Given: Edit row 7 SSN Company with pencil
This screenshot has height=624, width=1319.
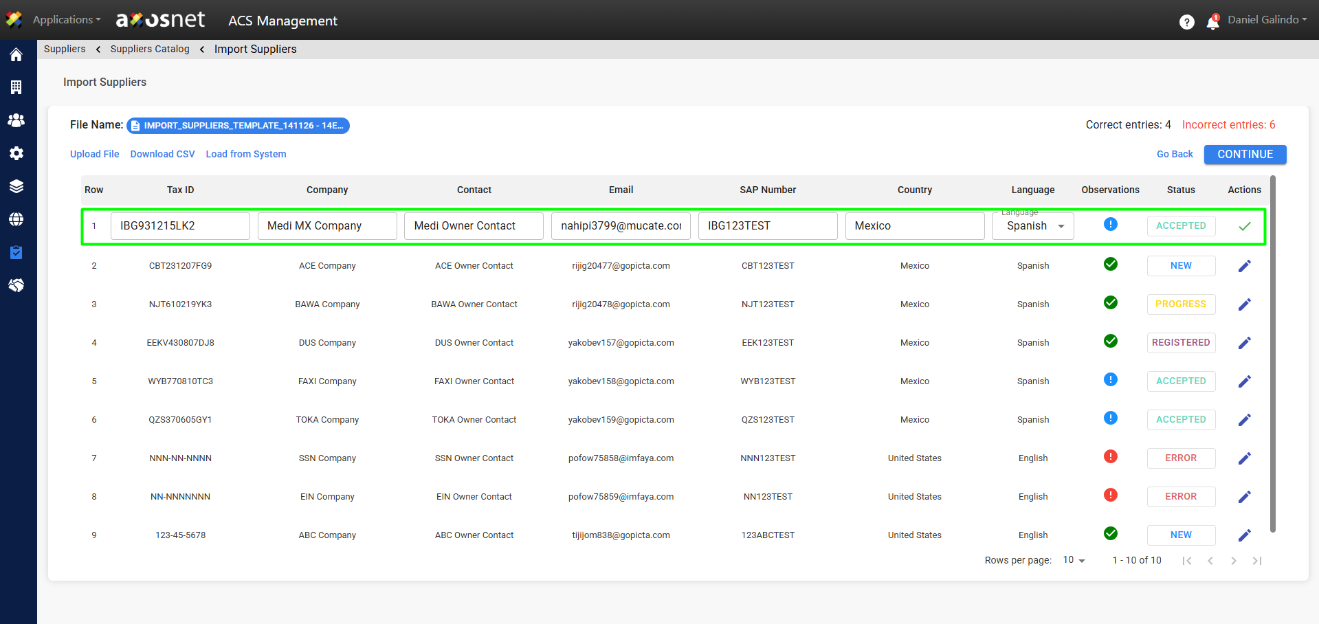Looking at the screenshot, I should [1244, 458].
